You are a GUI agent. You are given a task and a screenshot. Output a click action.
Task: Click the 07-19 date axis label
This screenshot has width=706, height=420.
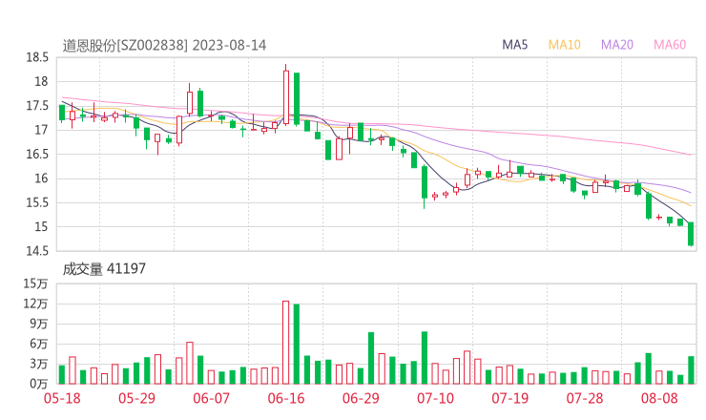(x=509, y=398)
